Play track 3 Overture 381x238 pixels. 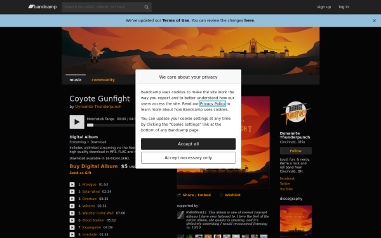72,199
